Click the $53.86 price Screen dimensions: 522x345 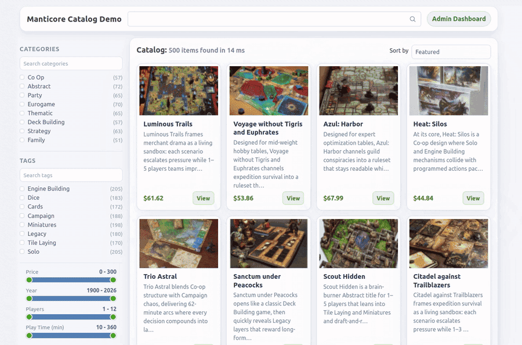tap(244, 198)
